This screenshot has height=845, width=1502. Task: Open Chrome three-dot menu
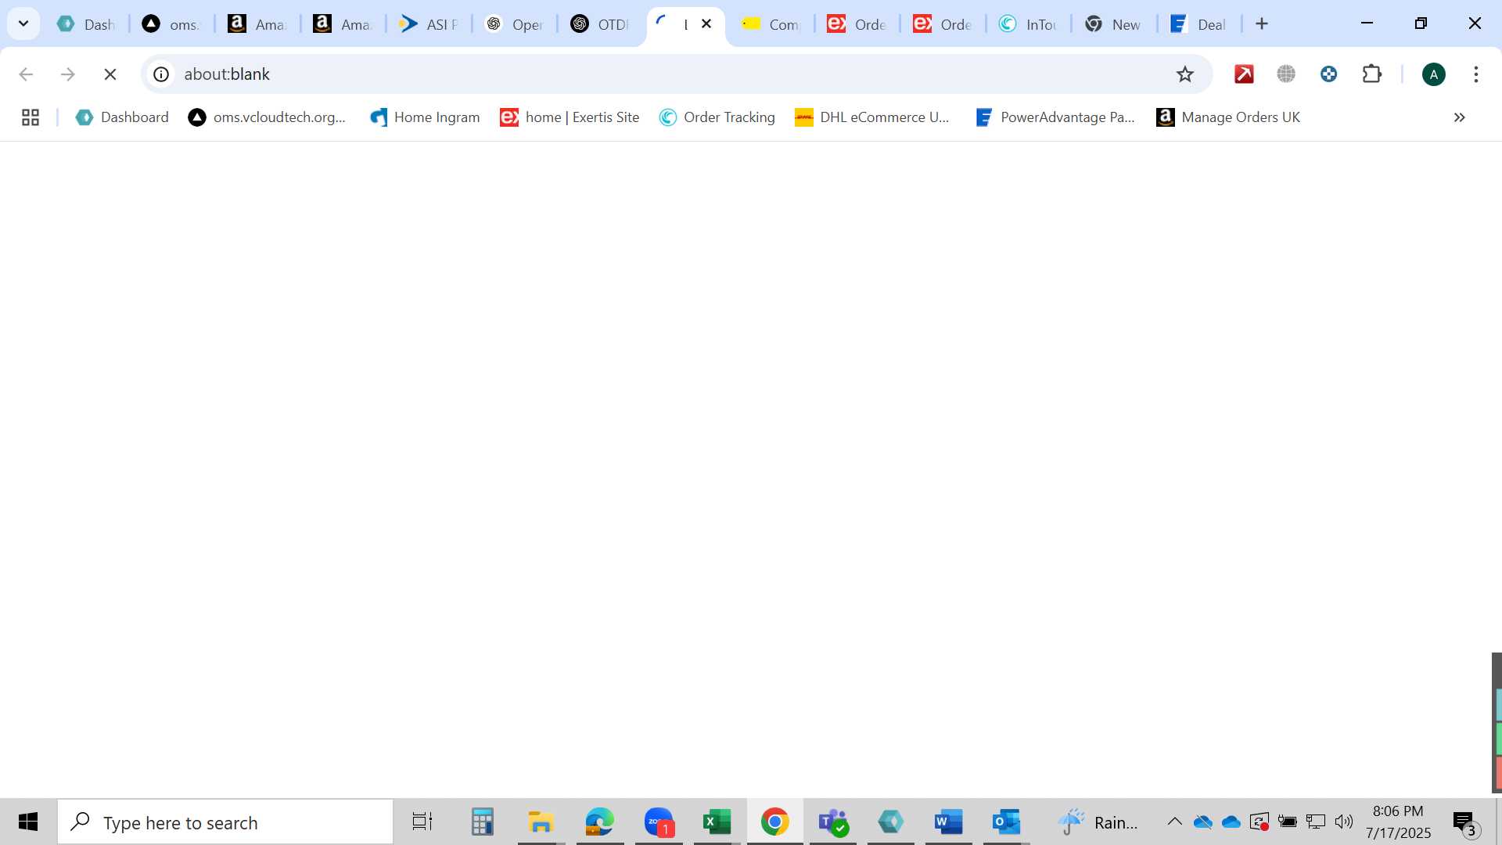pos(1476,74)
